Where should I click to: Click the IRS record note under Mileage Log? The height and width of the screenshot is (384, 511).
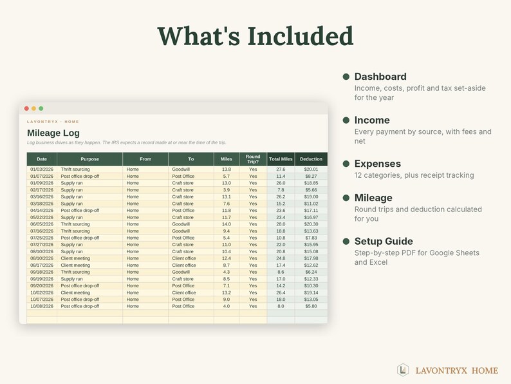coord(126,142)
